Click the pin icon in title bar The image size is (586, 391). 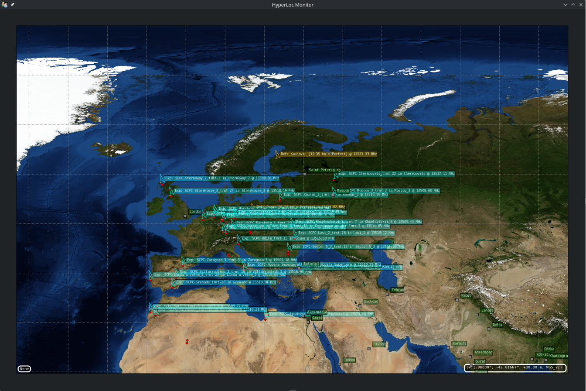pyautogui.click(x=12, y=4)
